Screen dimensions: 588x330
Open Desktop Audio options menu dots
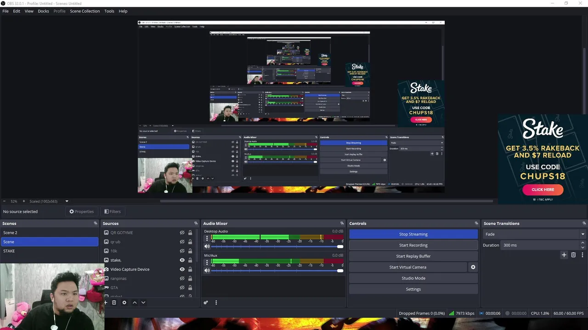tap(207, 238)
